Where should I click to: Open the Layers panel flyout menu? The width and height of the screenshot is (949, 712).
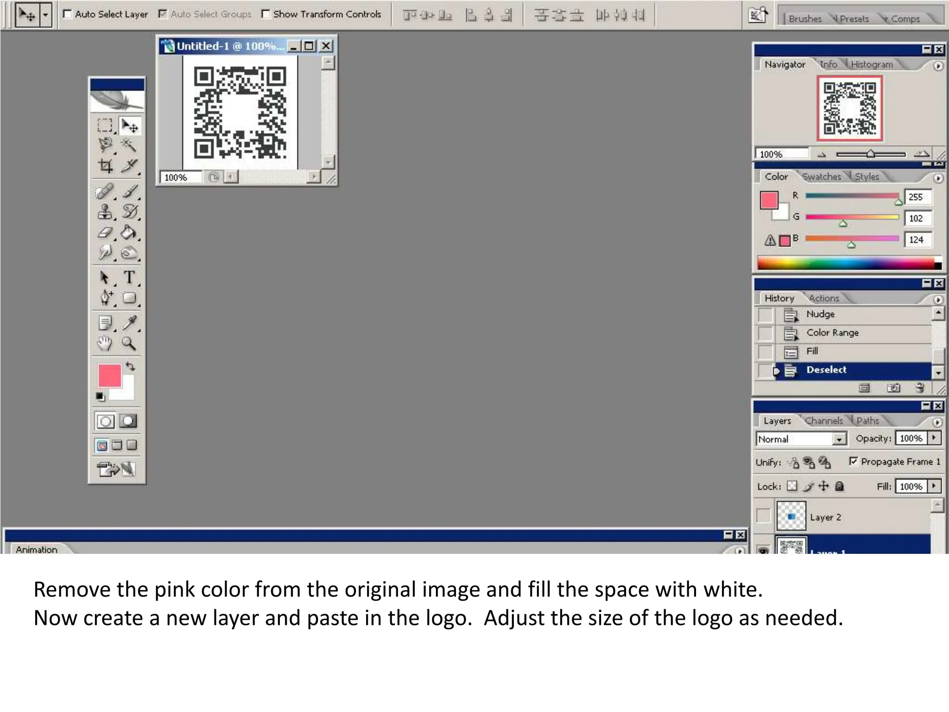coord(937,422)
